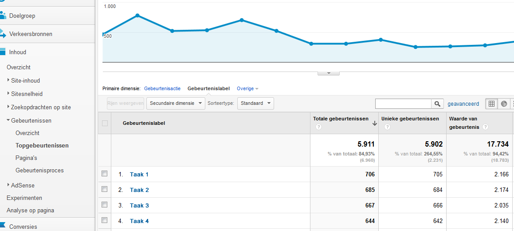The image size is (514, 231).
Task: Open the Secundaire dimensie dropdown
Action: [176, 104]
